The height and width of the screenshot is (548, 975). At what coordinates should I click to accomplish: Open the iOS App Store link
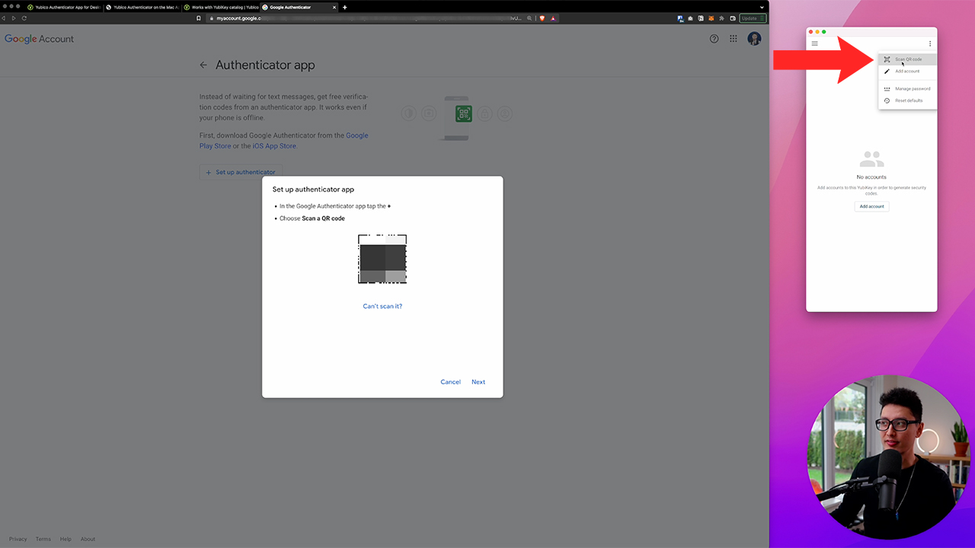point(274,146)
